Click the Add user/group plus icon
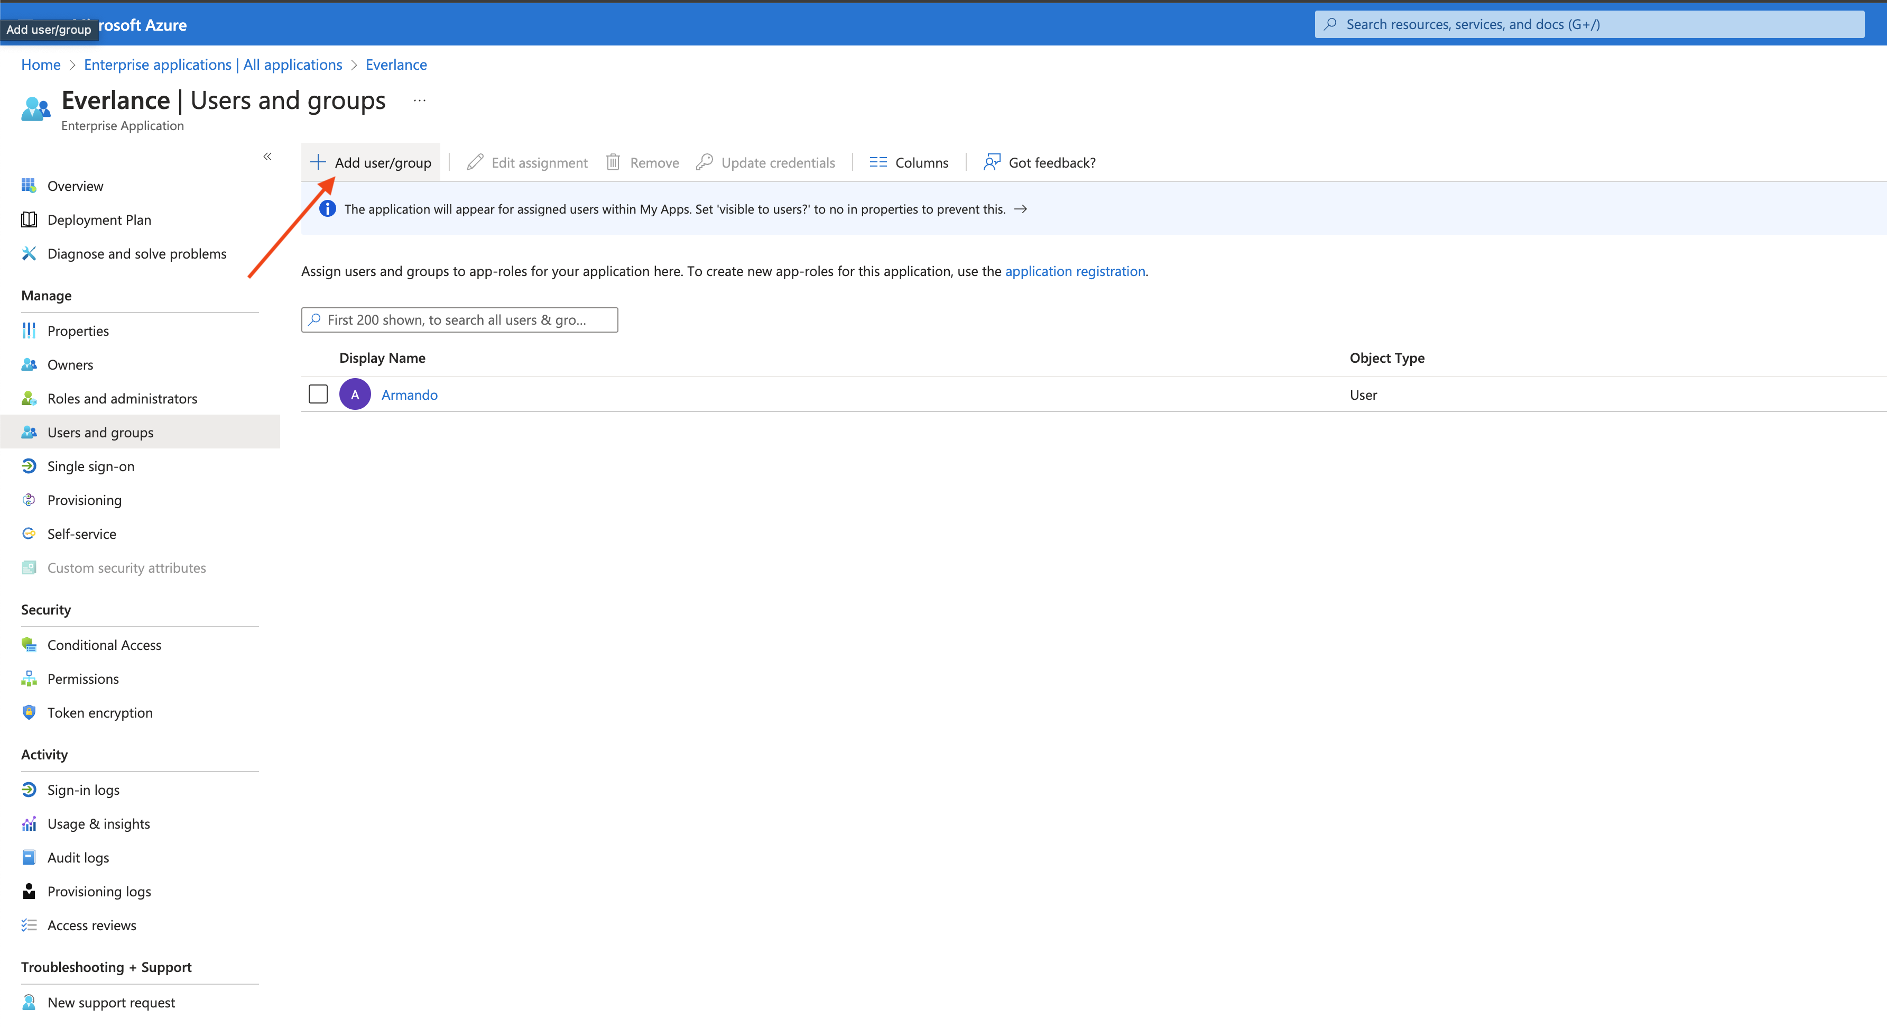 318,162
